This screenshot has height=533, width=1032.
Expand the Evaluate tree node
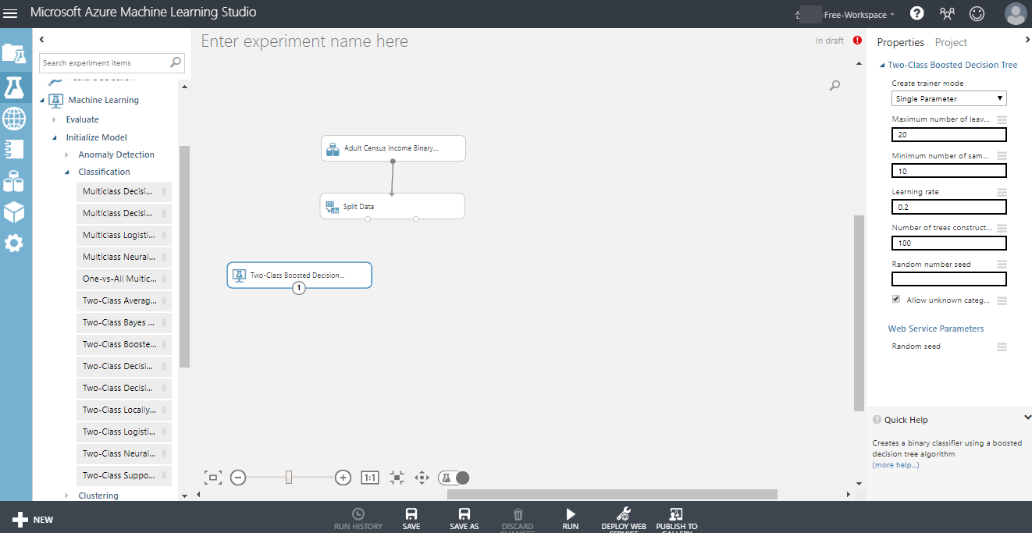tap(55, 119)
